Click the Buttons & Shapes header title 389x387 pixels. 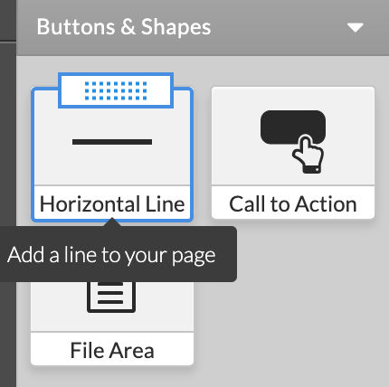click(x=124, y=27)
